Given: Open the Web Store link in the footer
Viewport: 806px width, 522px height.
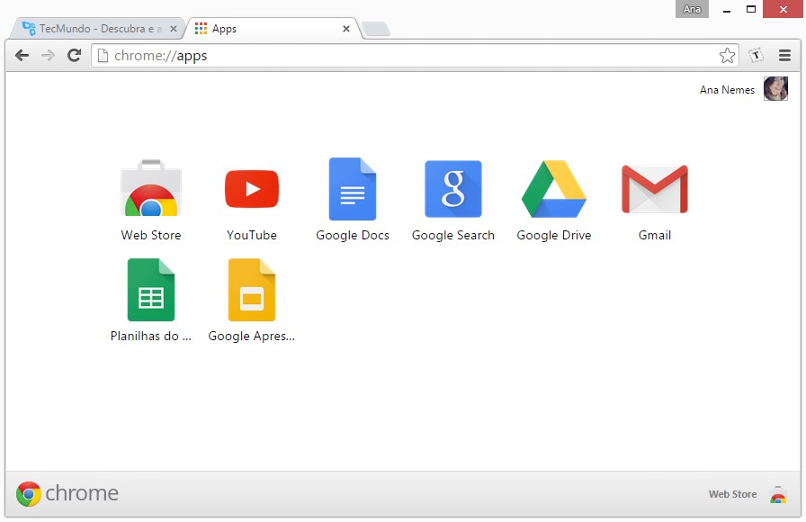Looking at the screenshot, I should coord(732,494).
